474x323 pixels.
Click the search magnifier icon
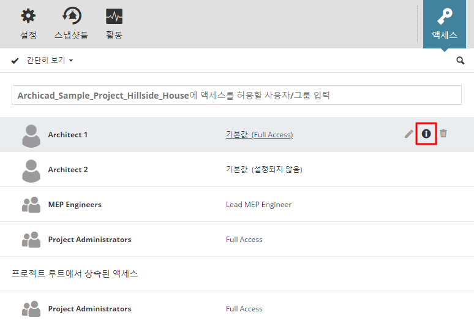[461, 61]
